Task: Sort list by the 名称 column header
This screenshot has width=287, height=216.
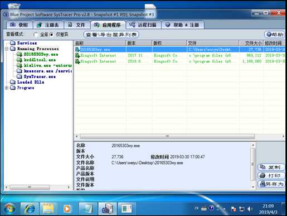Action: [100, 43]
